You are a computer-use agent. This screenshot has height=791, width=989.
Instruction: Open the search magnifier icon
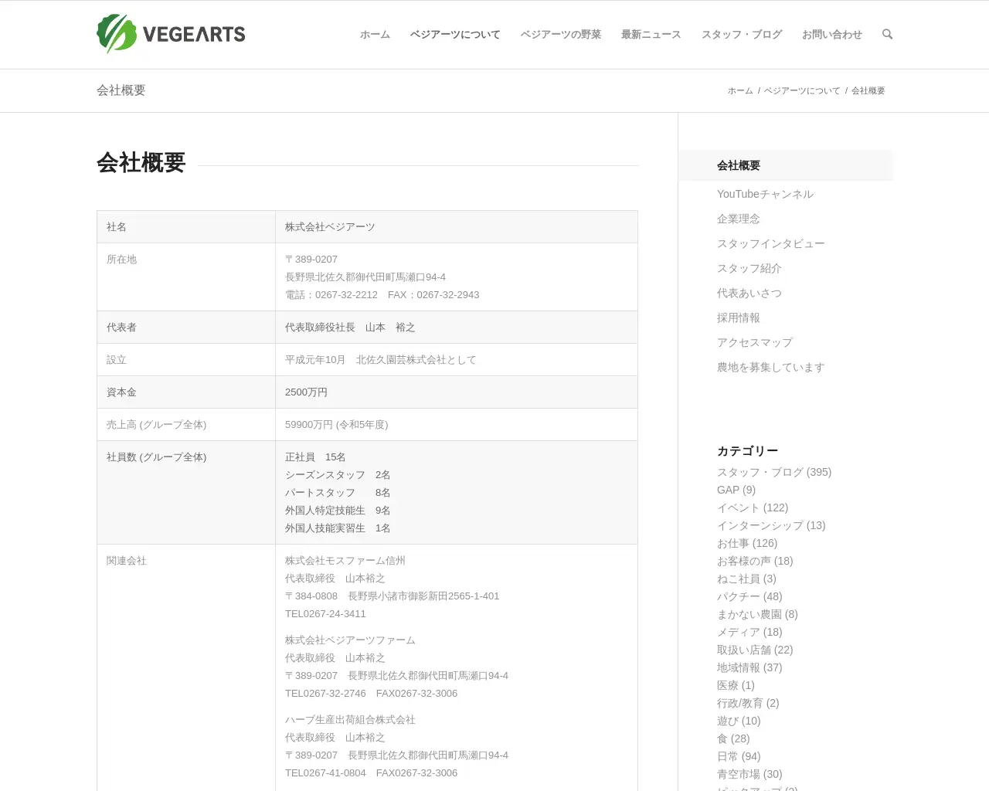(887, 34)
